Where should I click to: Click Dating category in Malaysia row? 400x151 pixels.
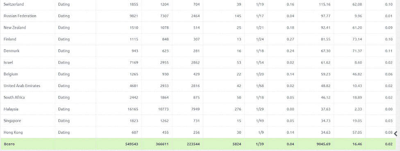click(x=64, y=109)
